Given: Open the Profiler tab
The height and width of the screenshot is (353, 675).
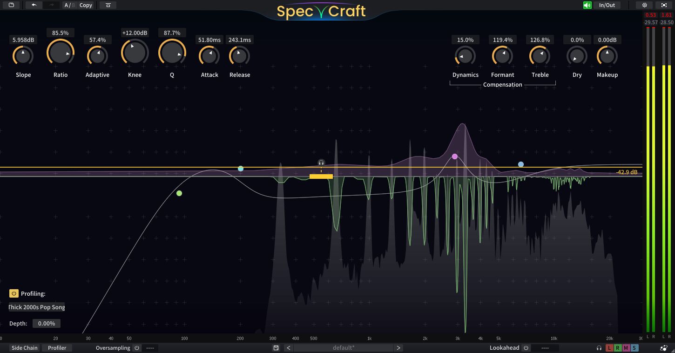Looking at the screenshot, I should [57, 348].
